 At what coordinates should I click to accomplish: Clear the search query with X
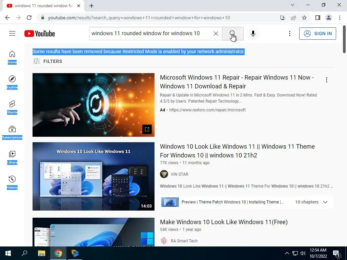point(216,34)
